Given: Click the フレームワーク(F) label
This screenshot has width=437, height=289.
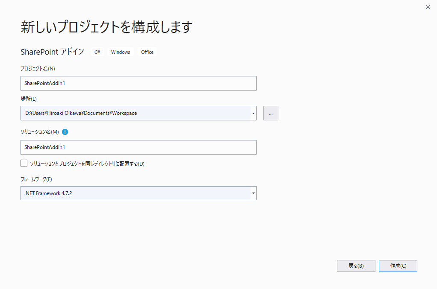Looking at the screenshot, I should pos(36,179).
